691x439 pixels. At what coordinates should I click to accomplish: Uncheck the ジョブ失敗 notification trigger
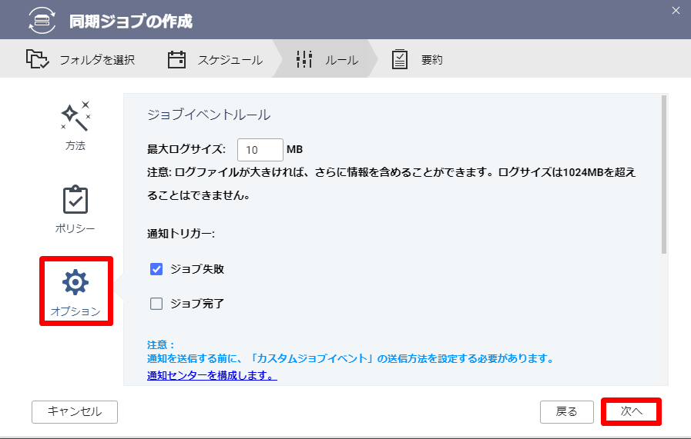(x=156, y=269)
